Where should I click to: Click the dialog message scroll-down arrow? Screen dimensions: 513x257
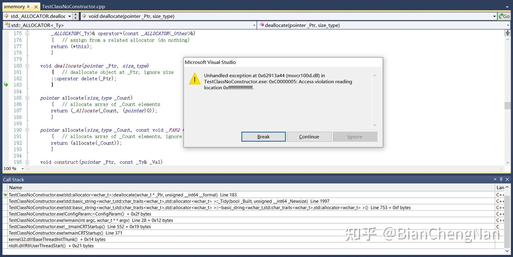point(374,125)
